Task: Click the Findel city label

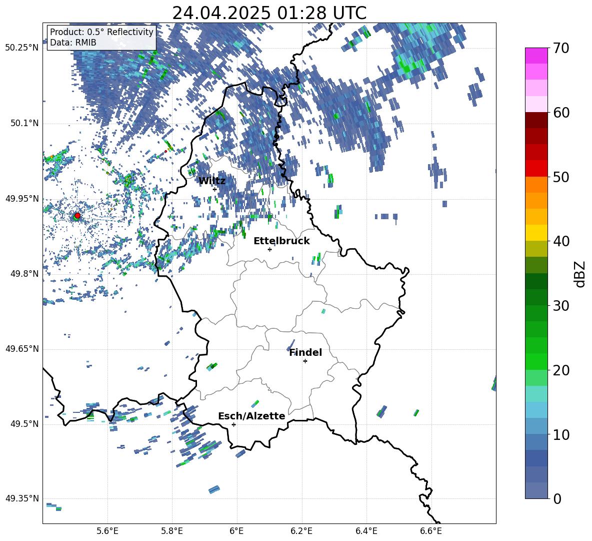Action: 305,353
